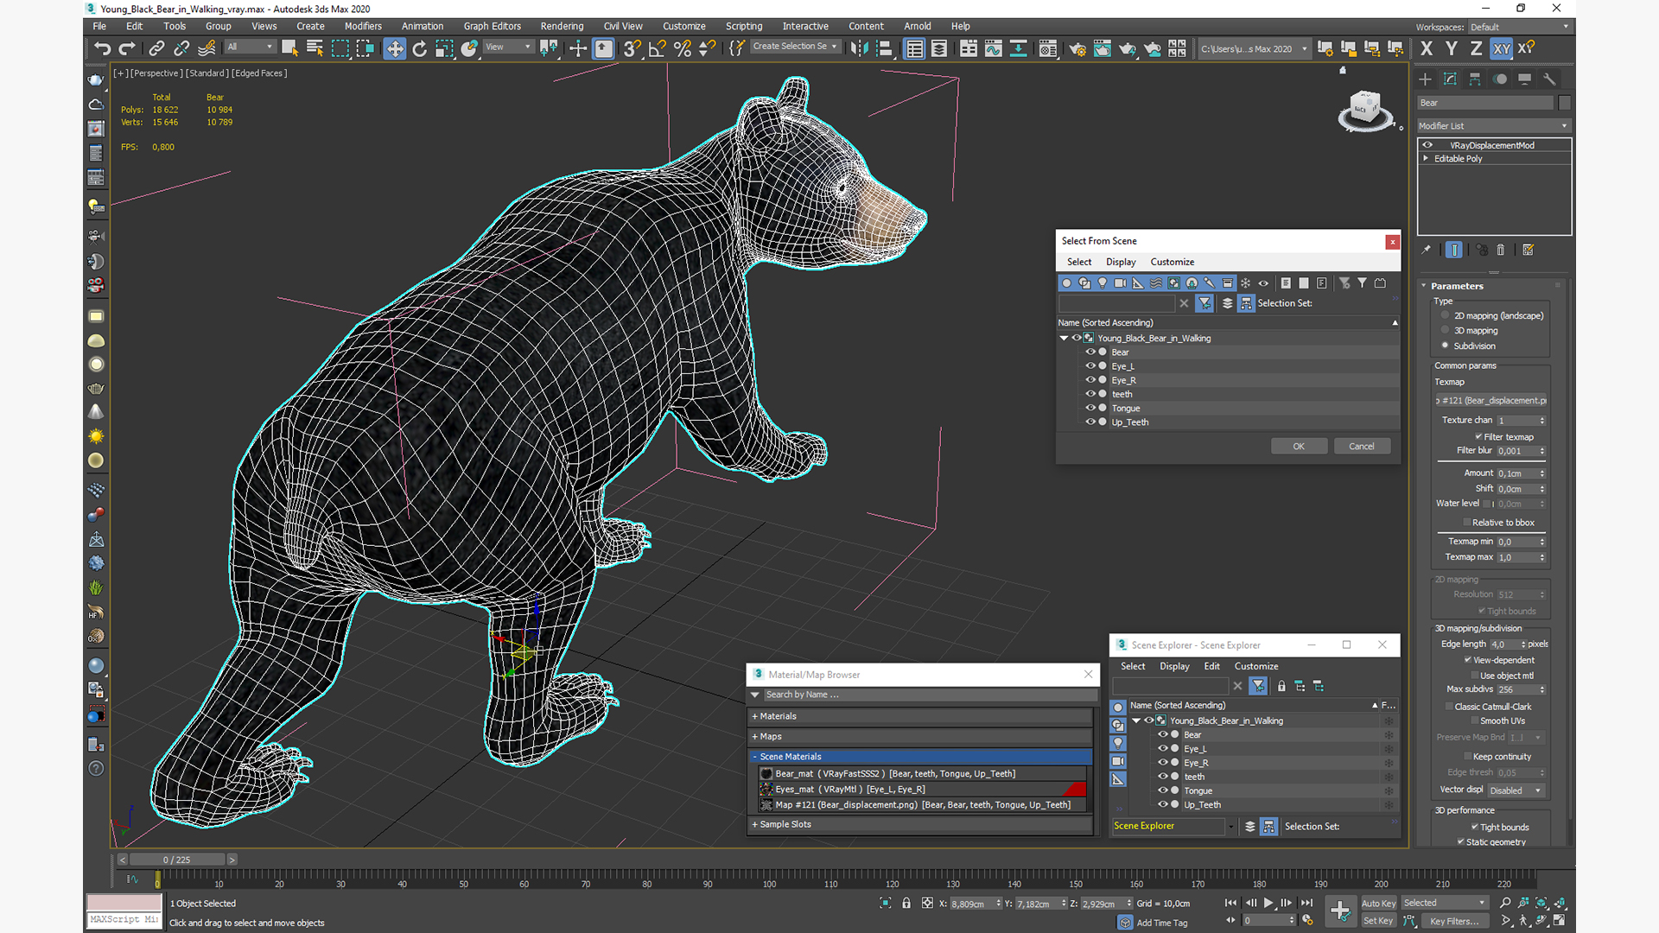The height and width of the screenshot is (933, 1659).
Task: Toggle the 3D Snaps icon
Action: 632,48
